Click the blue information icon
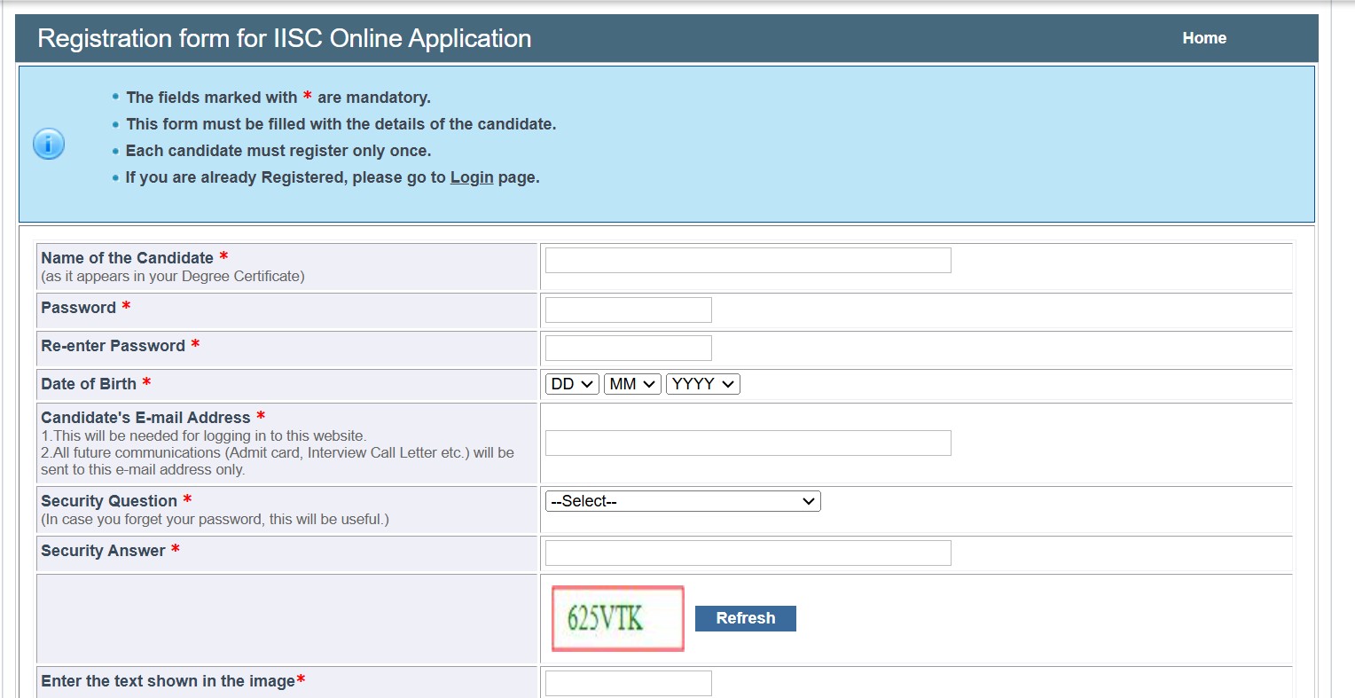The height and width of the screenshot is (698, 1355). tap(49, 144)
